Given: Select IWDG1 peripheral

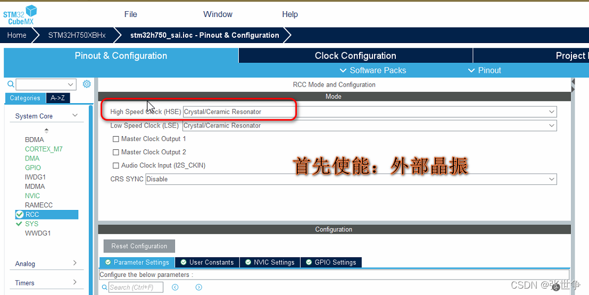Looking at the screenshot, I should tap(35, 177).
